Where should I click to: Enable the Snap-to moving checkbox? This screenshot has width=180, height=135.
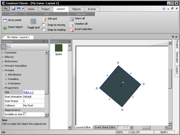[44, 25]
